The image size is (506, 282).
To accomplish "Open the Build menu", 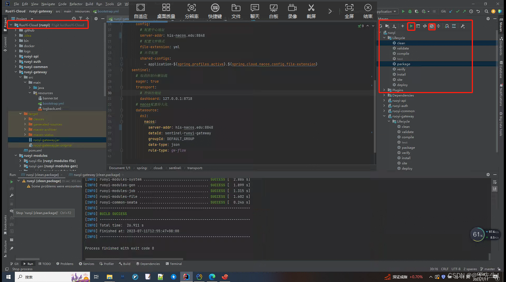I will point(89,4).
